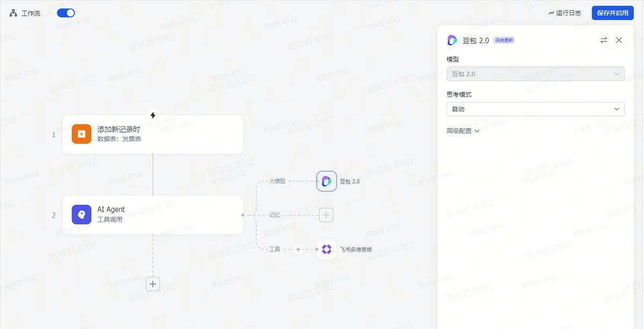Open the 模型 dropdown showing 豆包 2.0

point(536,74)
